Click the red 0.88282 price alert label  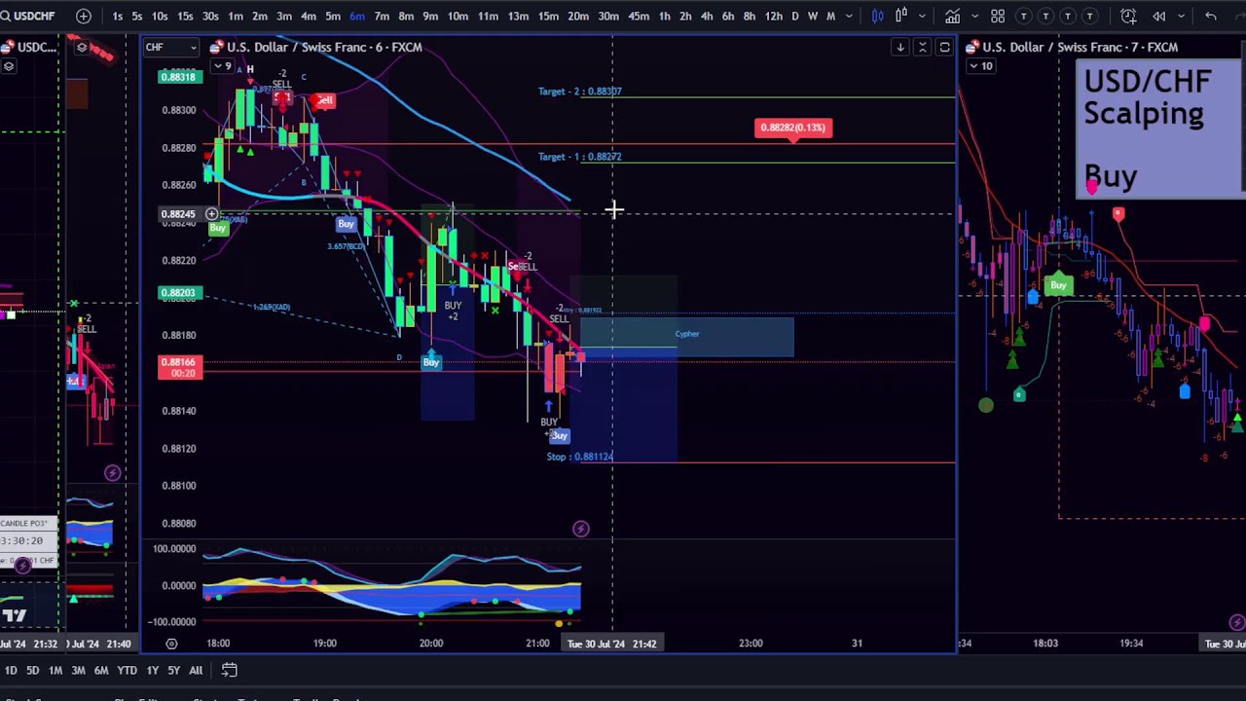tap(792, 128)
